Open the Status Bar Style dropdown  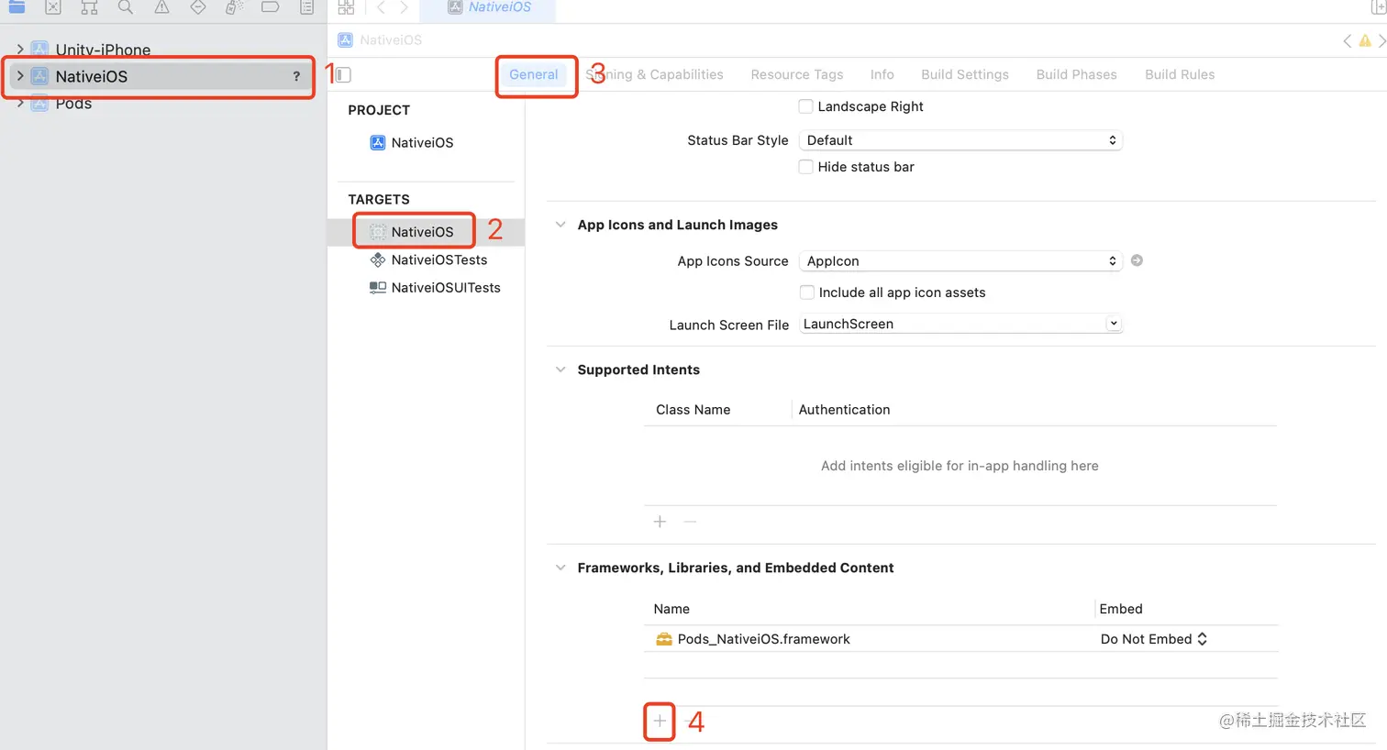click(960, 140)
